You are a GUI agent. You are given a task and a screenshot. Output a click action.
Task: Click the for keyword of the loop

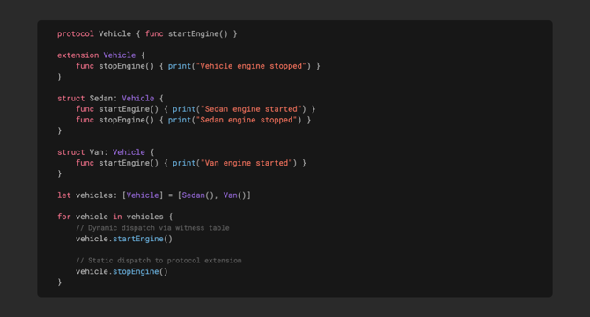(64, 217)
